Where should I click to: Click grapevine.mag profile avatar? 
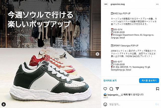[x=106, y=4]
